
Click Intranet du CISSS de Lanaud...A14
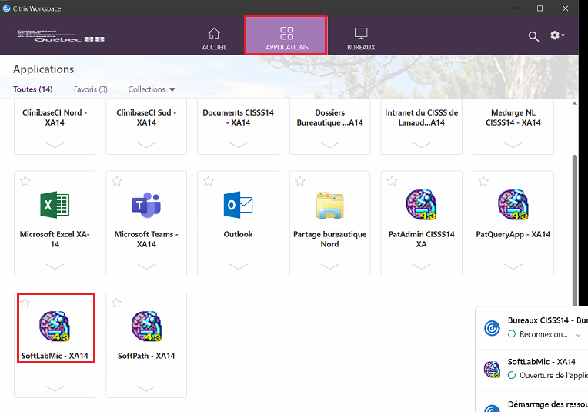pyautogui.click(x=422, y=118)
